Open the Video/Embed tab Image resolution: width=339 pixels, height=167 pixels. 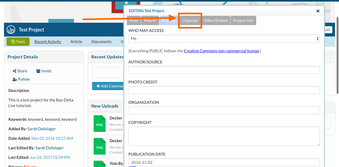point(215,21)
